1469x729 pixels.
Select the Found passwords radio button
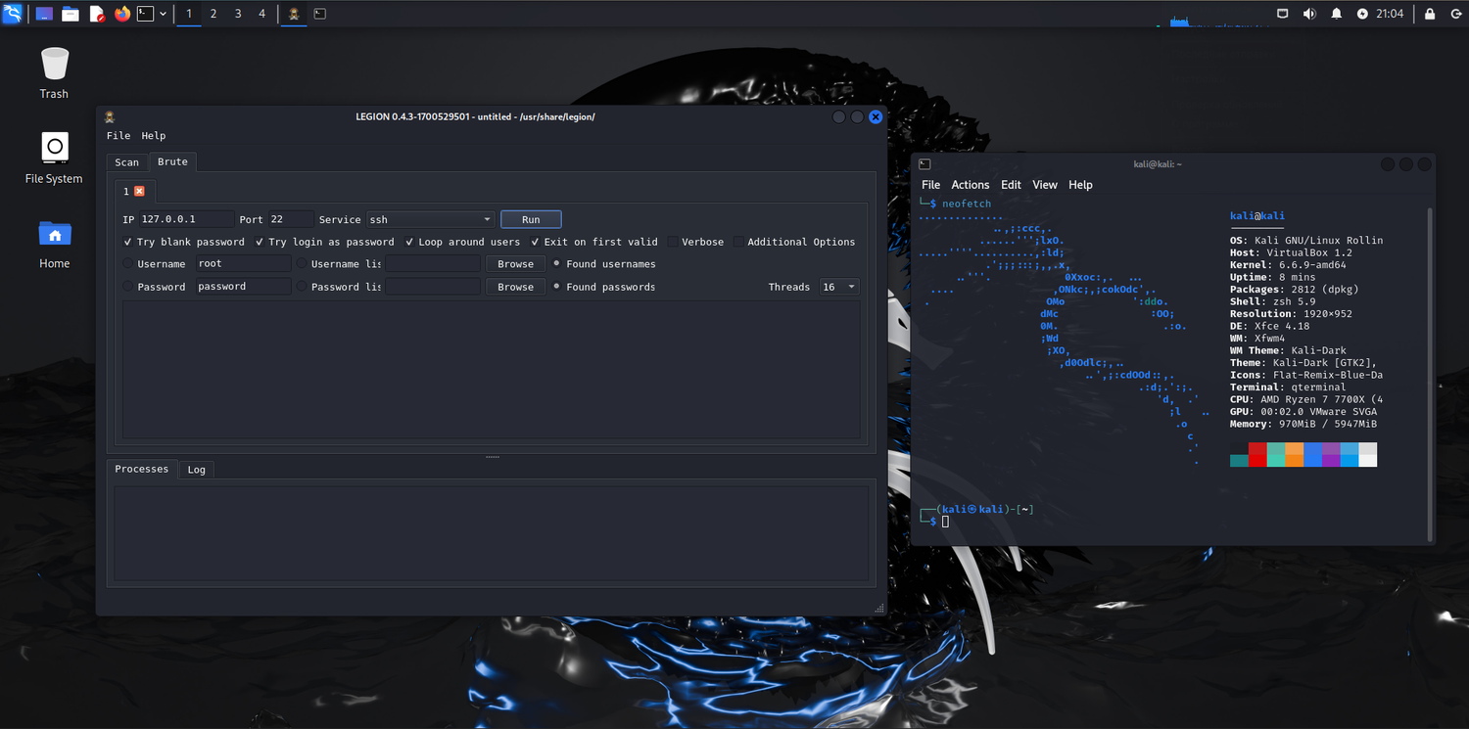click(x=557, y=287)
